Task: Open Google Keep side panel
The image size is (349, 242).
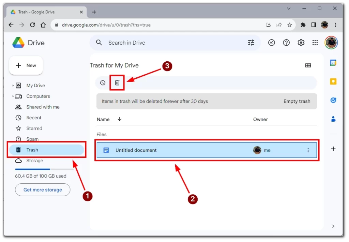Action: (x=333, y=81)
